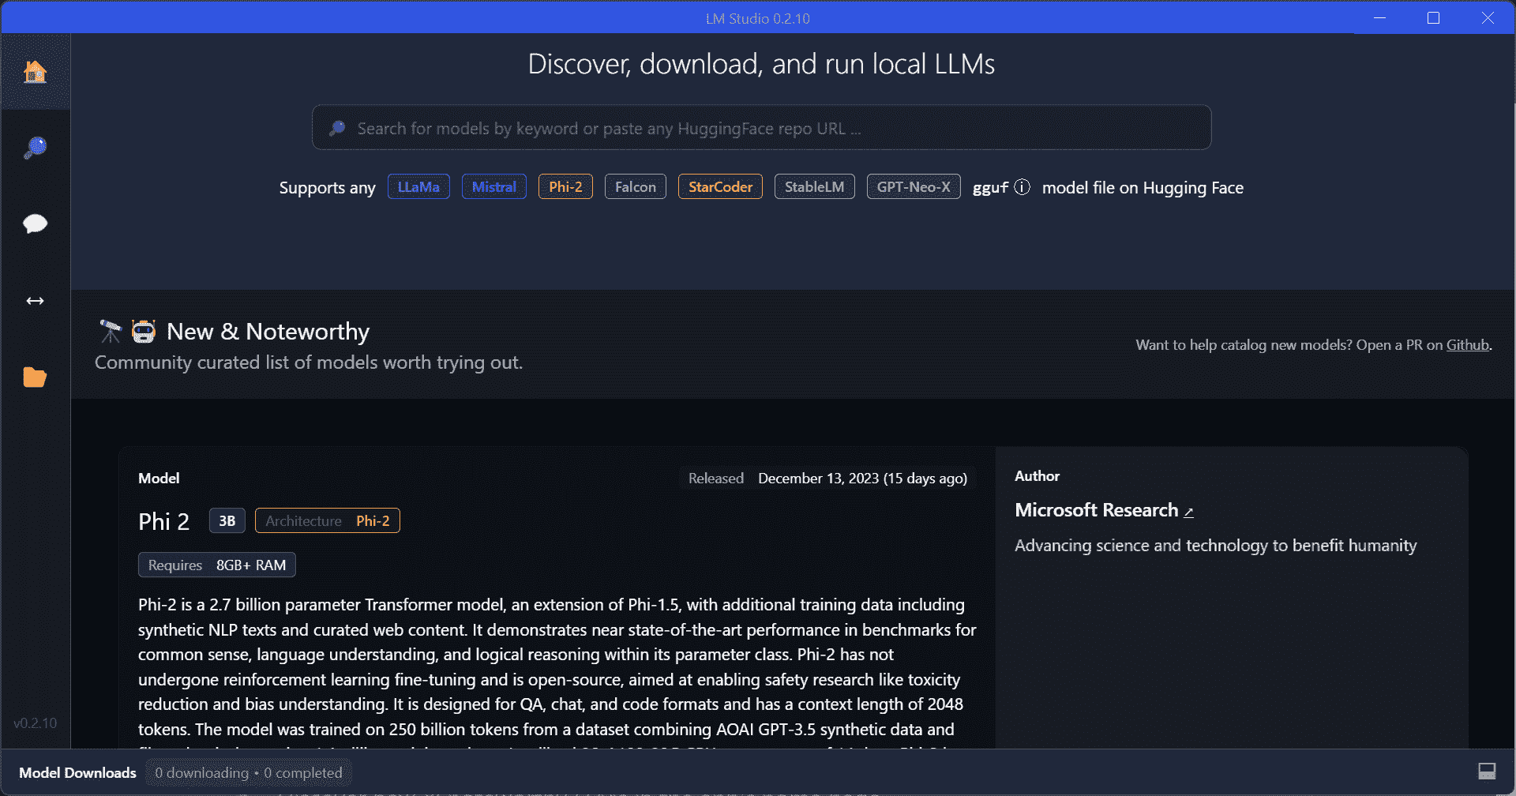1516x796 pixels.
Task: Open the AI Chat panel
Action: (x=35, y=223)
